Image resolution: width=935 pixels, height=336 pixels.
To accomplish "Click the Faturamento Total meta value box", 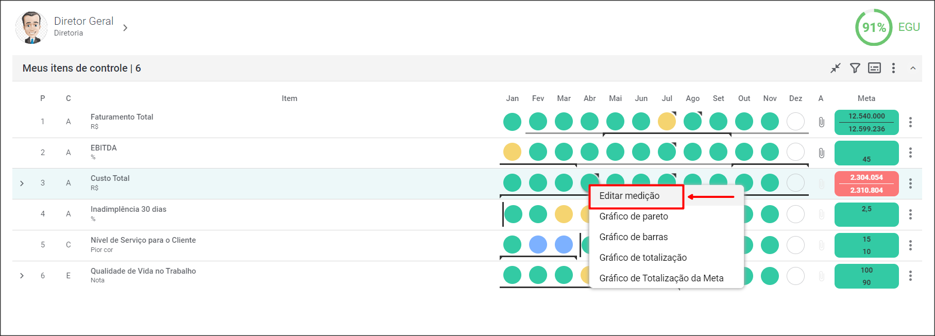I will tap(866, 122).
